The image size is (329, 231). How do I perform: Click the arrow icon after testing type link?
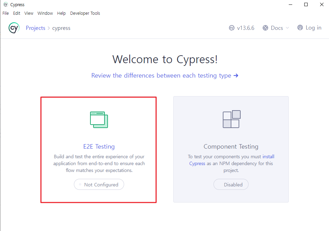[x=236, y=76]
